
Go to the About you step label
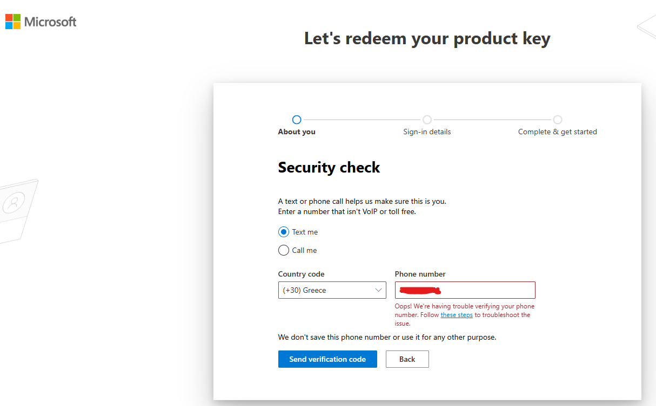297,132
